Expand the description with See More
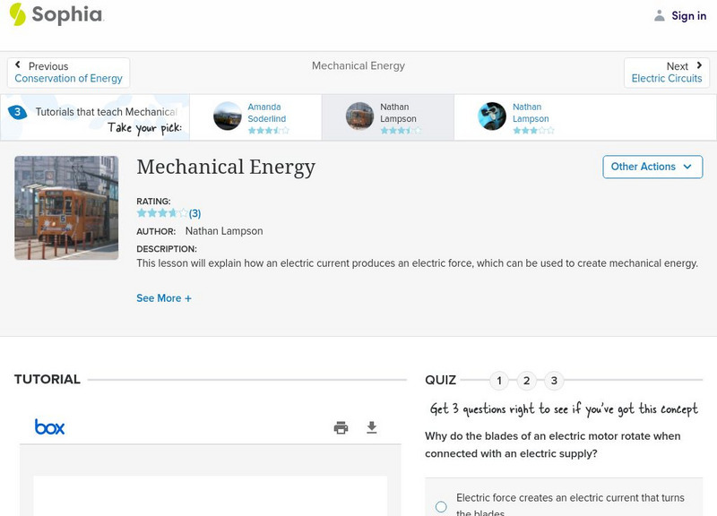 (164, 297)
